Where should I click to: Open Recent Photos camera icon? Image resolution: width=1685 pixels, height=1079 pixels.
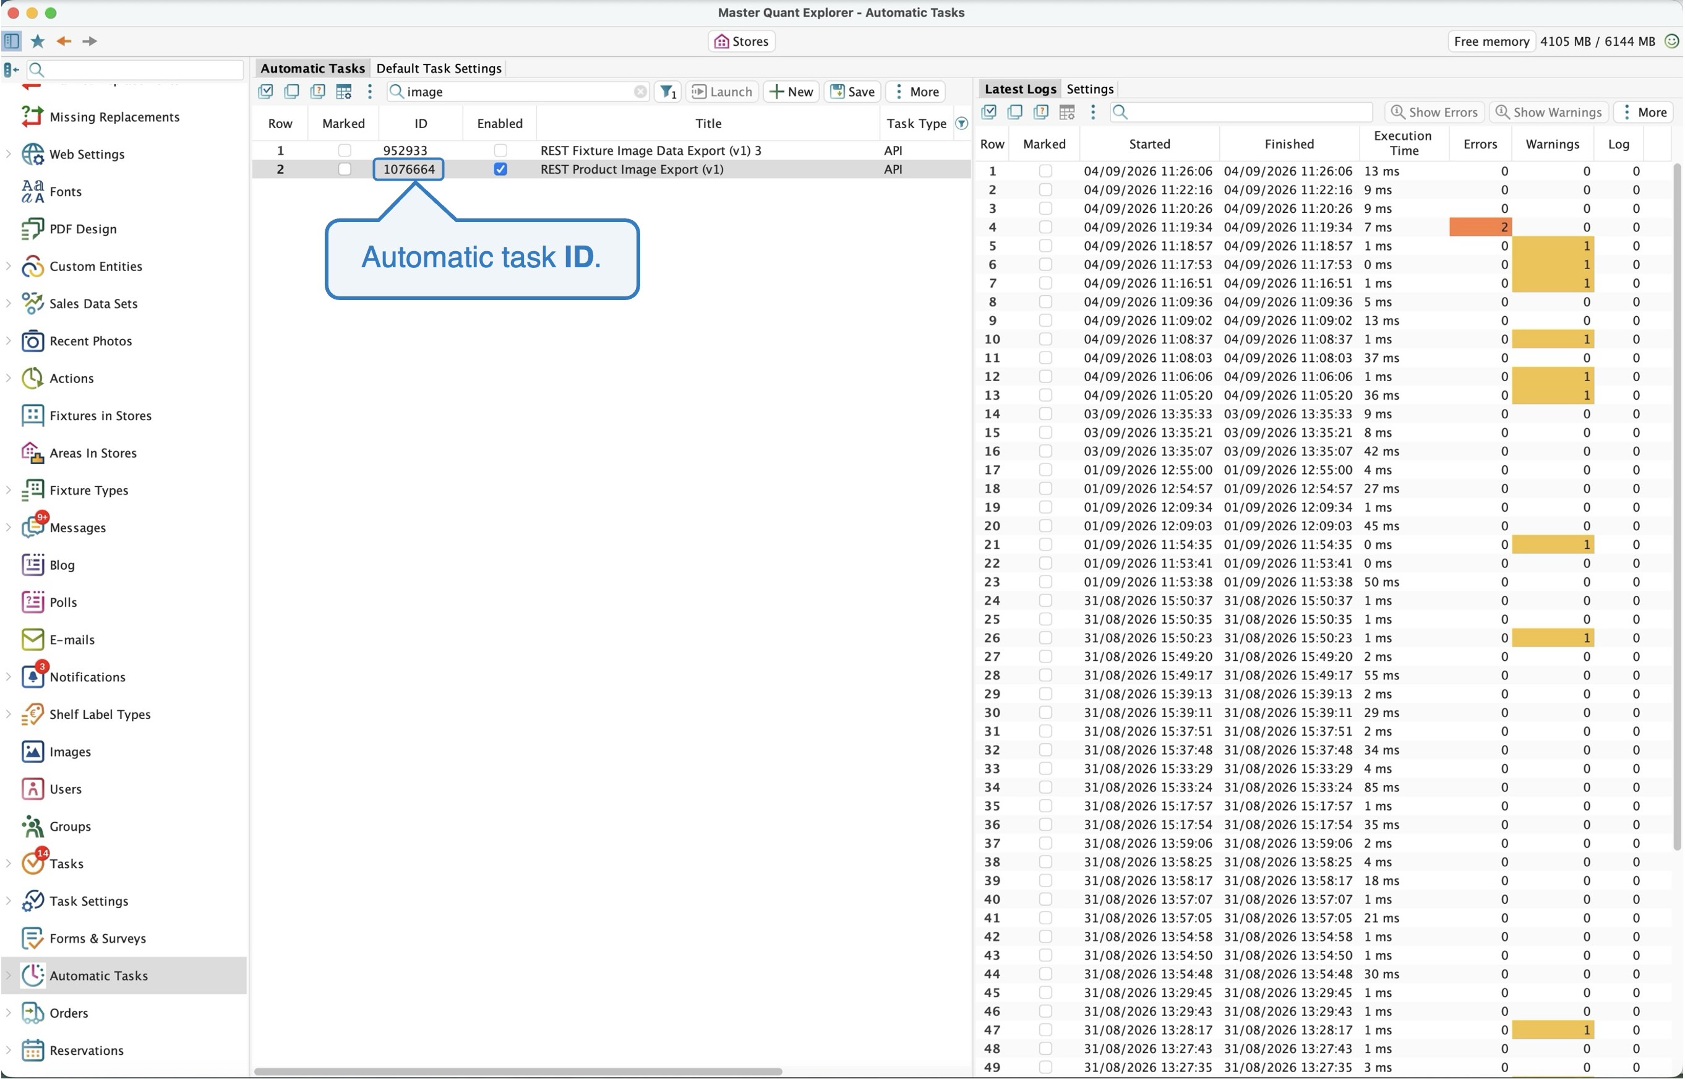coord(32,340)
